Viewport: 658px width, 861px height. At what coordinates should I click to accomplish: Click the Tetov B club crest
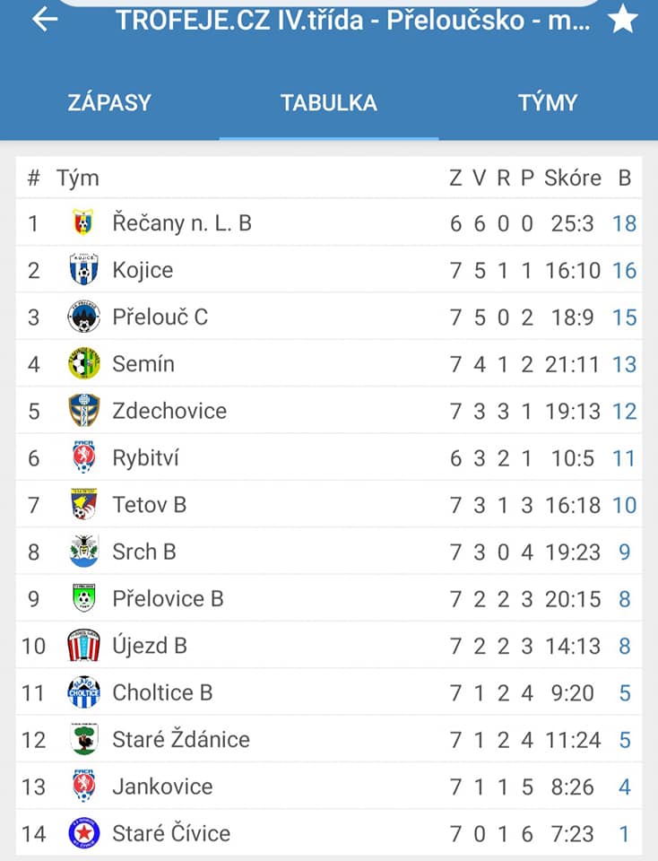tap(83, 504)
